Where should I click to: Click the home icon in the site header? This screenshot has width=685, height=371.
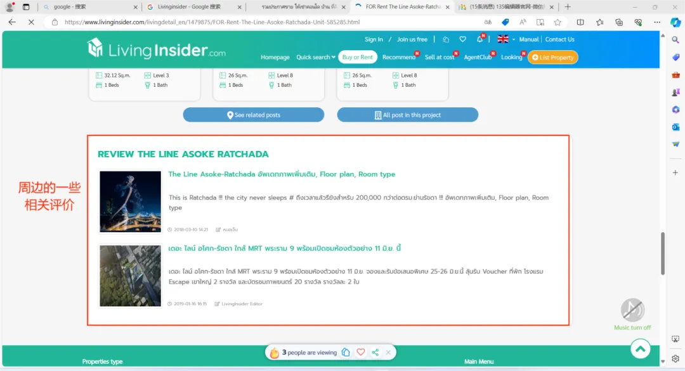(446, 39)
